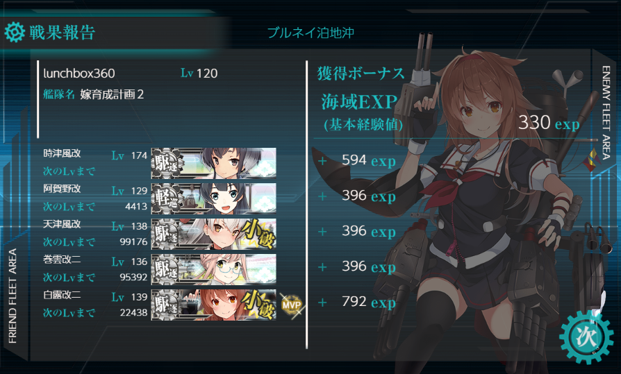
Task: Click the gold MVP badge
Action: click(x=292, y=305)
